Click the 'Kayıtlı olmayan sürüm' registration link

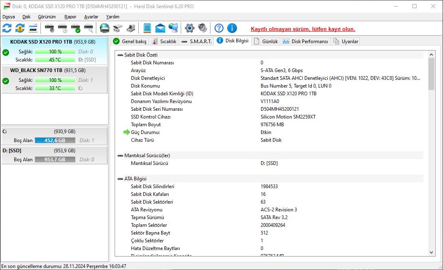303,29
